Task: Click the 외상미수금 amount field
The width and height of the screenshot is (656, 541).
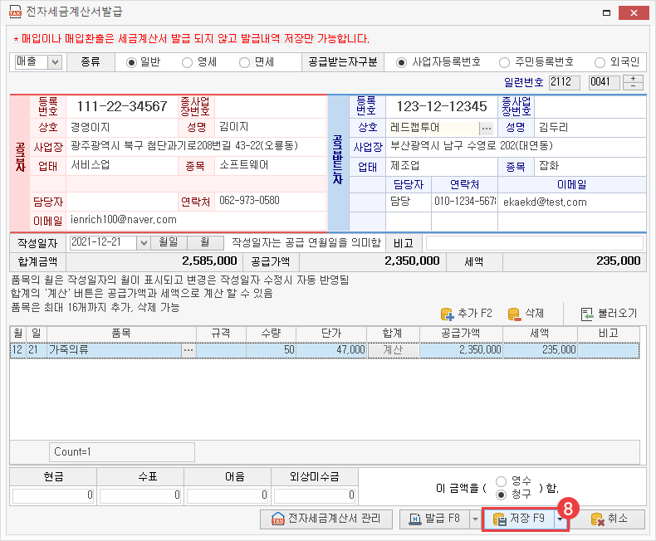Action: [315, 495]
